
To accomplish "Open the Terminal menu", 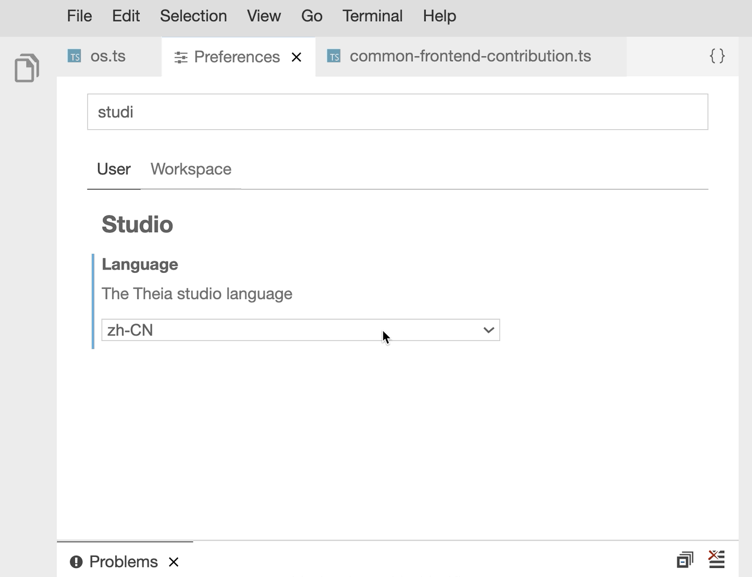I will [372, 16].
